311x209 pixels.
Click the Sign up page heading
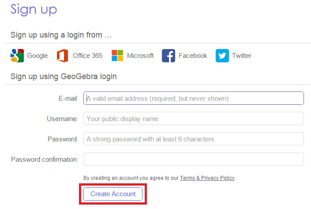(x=34, y=10)
